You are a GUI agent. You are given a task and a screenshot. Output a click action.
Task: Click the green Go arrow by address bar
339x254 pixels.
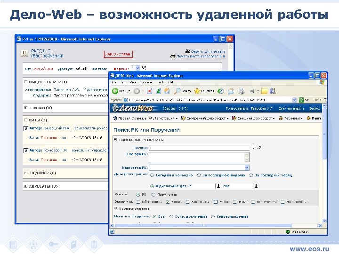pos(301,100)
